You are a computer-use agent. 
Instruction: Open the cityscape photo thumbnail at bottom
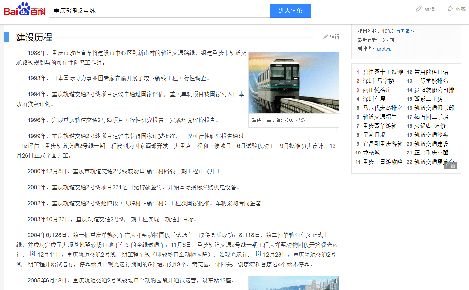[x=294, y=283]
